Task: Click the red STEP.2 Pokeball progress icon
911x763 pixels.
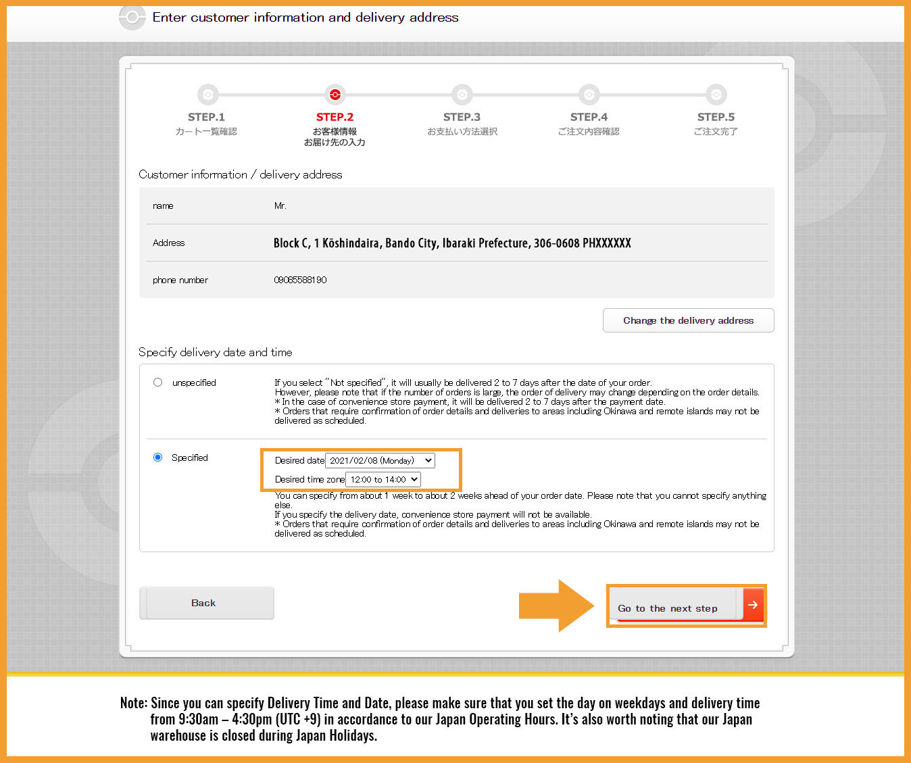Action: pos(335,95)
